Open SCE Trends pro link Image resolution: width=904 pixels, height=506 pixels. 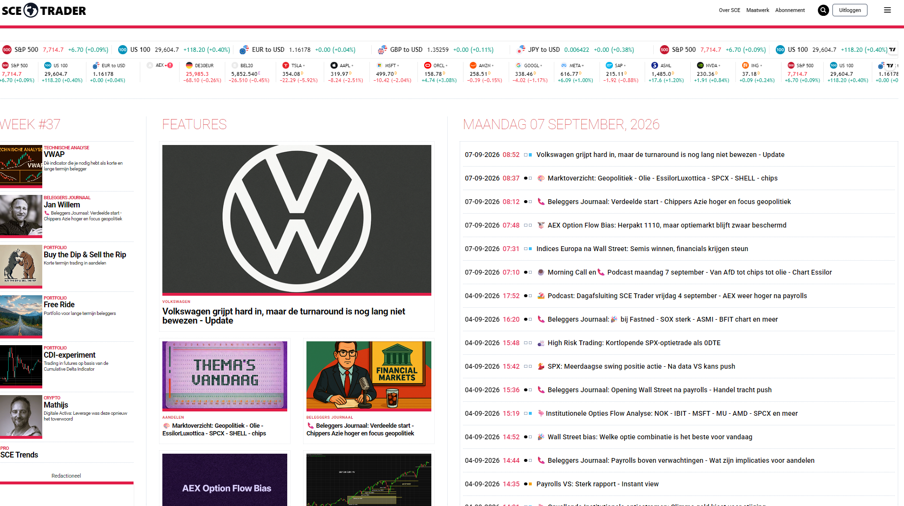19,455
